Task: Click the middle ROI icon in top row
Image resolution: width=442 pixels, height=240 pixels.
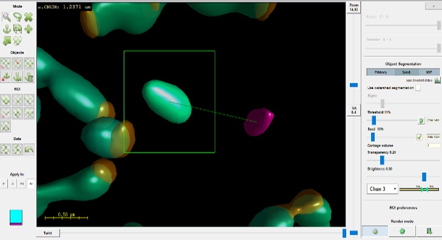Action: point(18,100)
